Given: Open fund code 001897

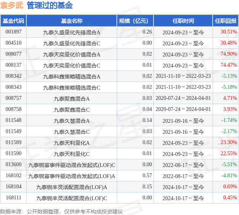Looking at the screenshot, I should 13,32.
